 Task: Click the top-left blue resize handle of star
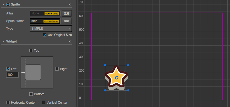[x=105, y=65]
